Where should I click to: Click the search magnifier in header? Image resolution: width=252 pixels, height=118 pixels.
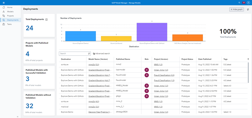(239, 3)
